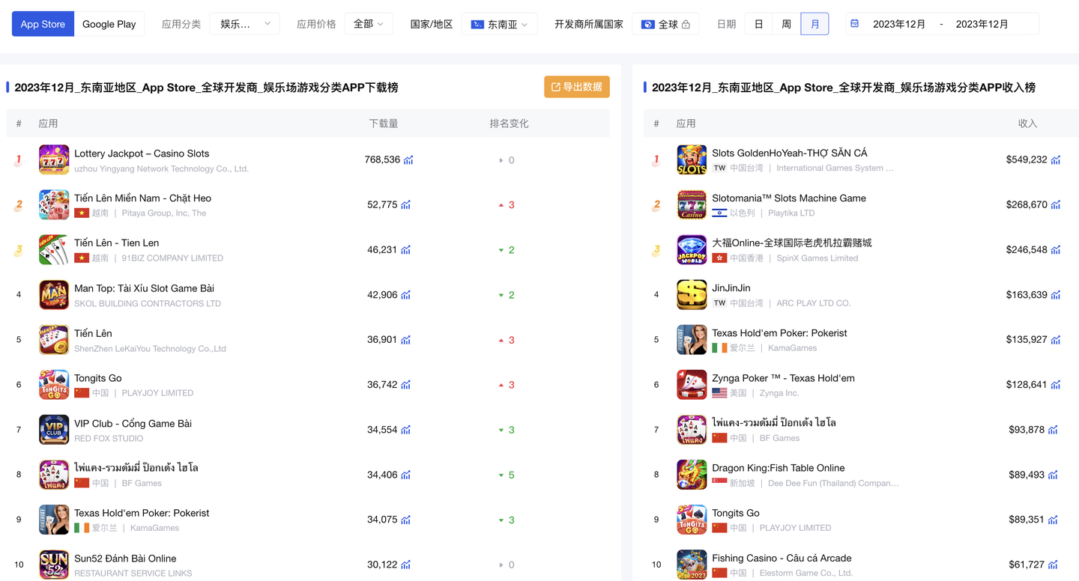The image size is (1079, 581).
Task: Open JinJinJin revenue trend chart
Action: pyautogui.click(x=1056, y=295)
